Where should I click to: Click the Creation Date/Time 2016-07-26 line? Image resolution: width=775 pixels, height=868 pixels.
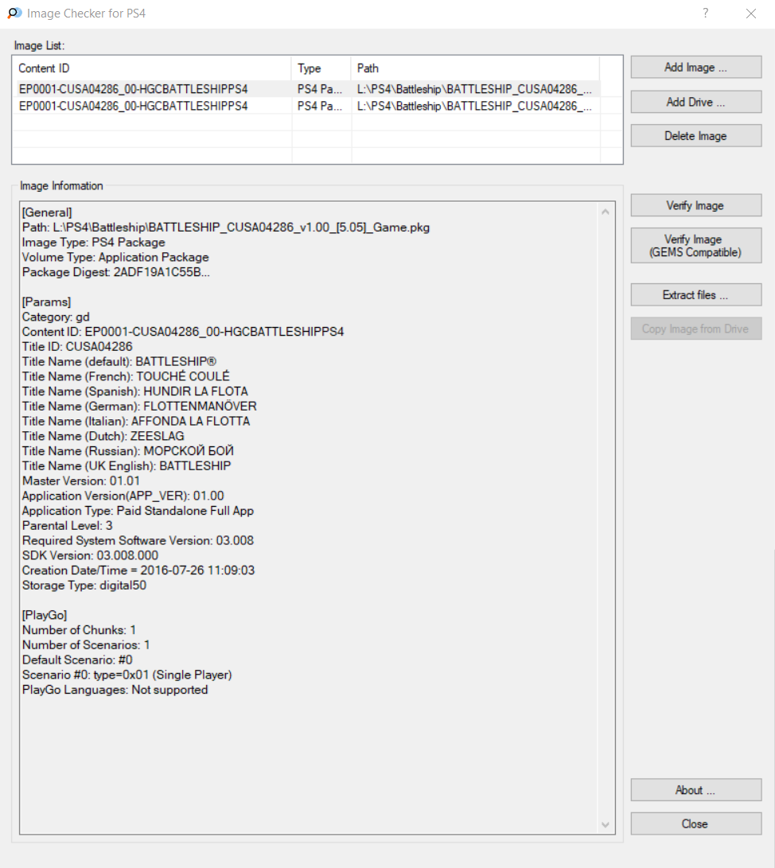point(138,570)
